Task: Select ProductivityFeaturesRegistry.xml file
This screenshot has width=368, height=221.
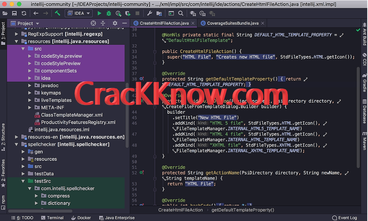Action: [x=78, y=122]
